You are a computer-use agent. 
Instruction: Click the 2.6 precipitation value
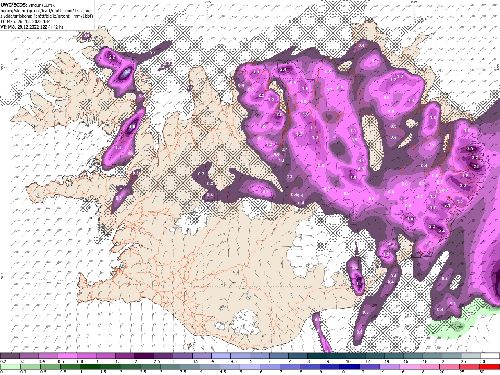coord(279,115)
